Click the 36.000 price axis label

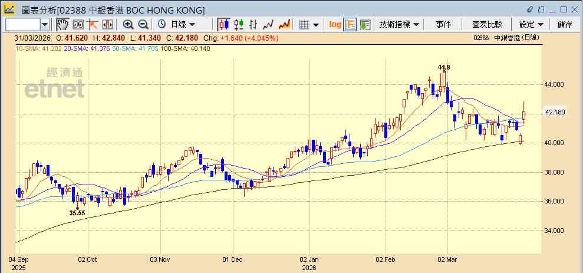click(x=554, y=201)
